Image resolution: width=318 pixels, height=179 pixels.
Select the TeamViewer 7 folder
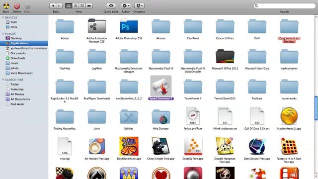click(x=193, y=87)
